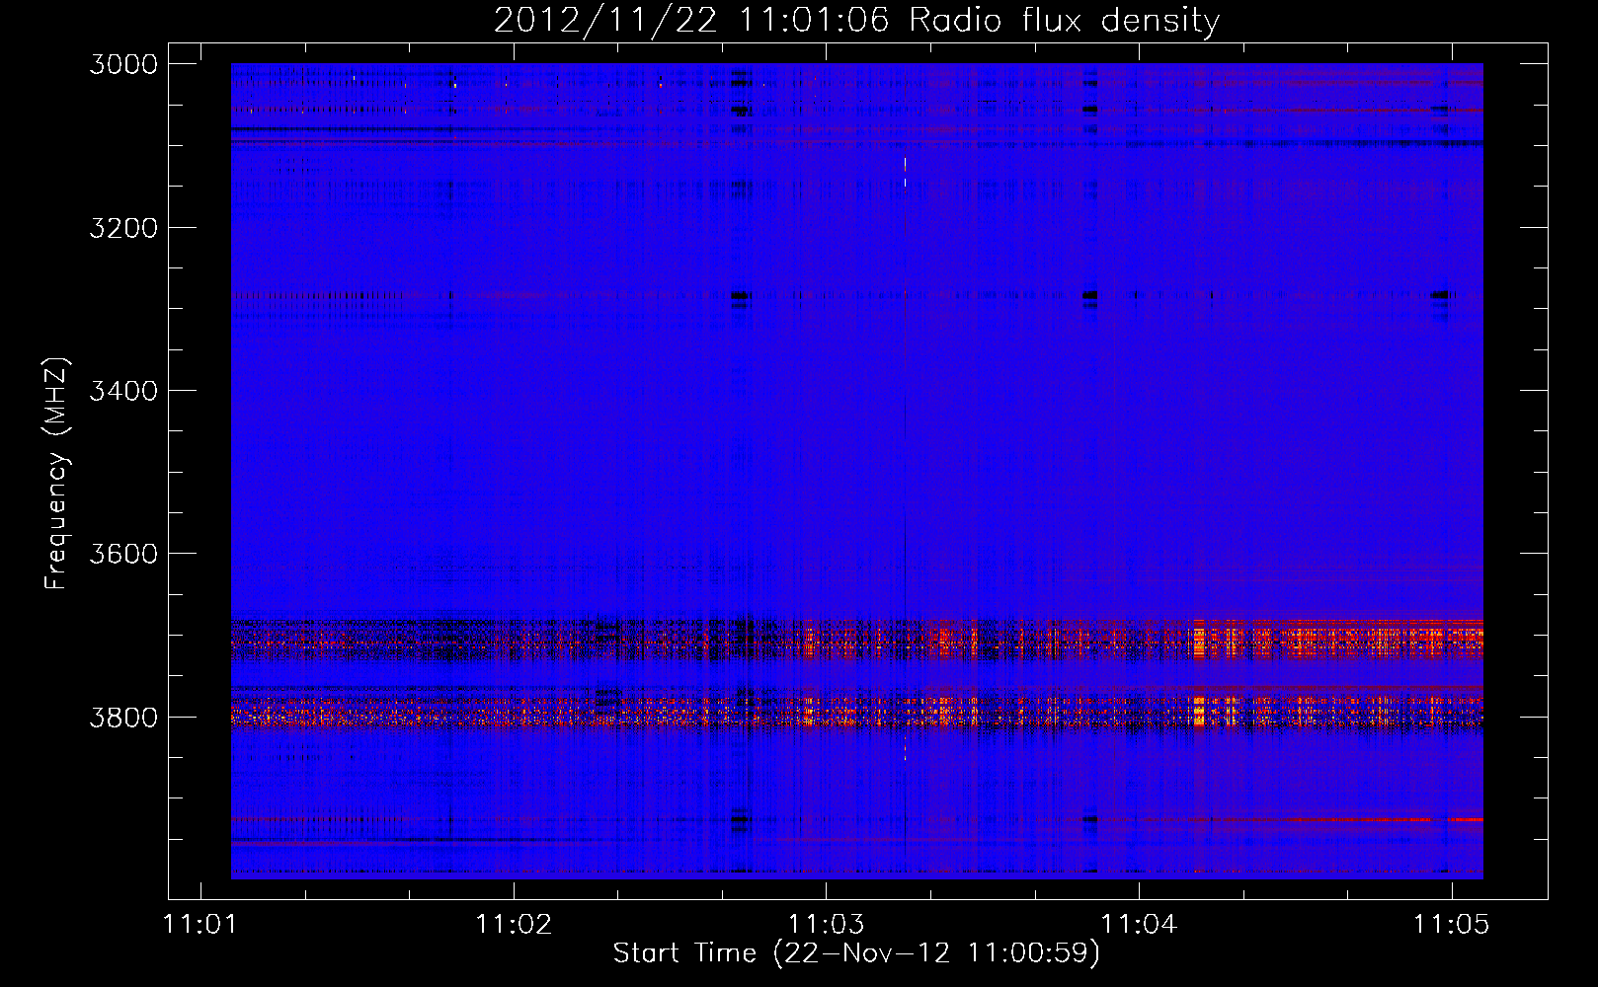Select the 3200 frequency tick label
1598x987 pixels.
(123, 228)
